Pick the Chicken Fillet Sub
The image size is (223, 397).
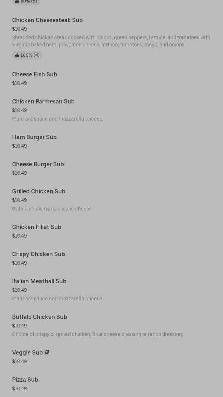tap(37, 227)
